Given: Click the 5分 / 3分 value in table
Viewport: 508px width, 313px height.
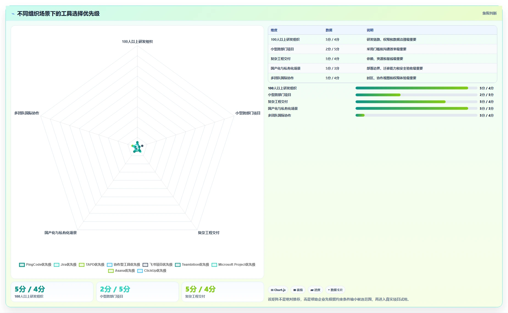Looking at the screenshot, I should coord(332,68).
